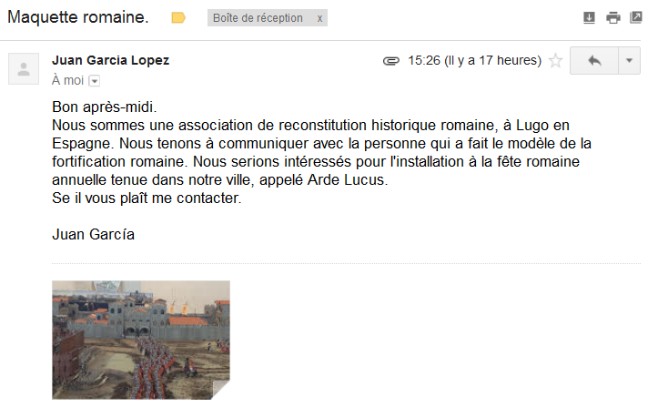
Task: Star this message
Action: (x=555, y=60)
